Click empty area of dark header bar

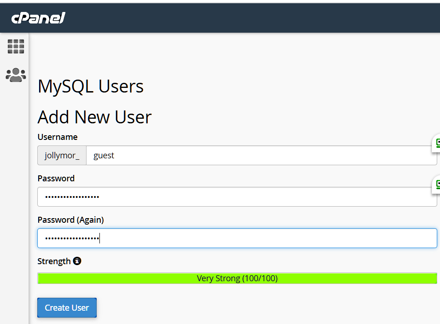click(x=253, y=18)
